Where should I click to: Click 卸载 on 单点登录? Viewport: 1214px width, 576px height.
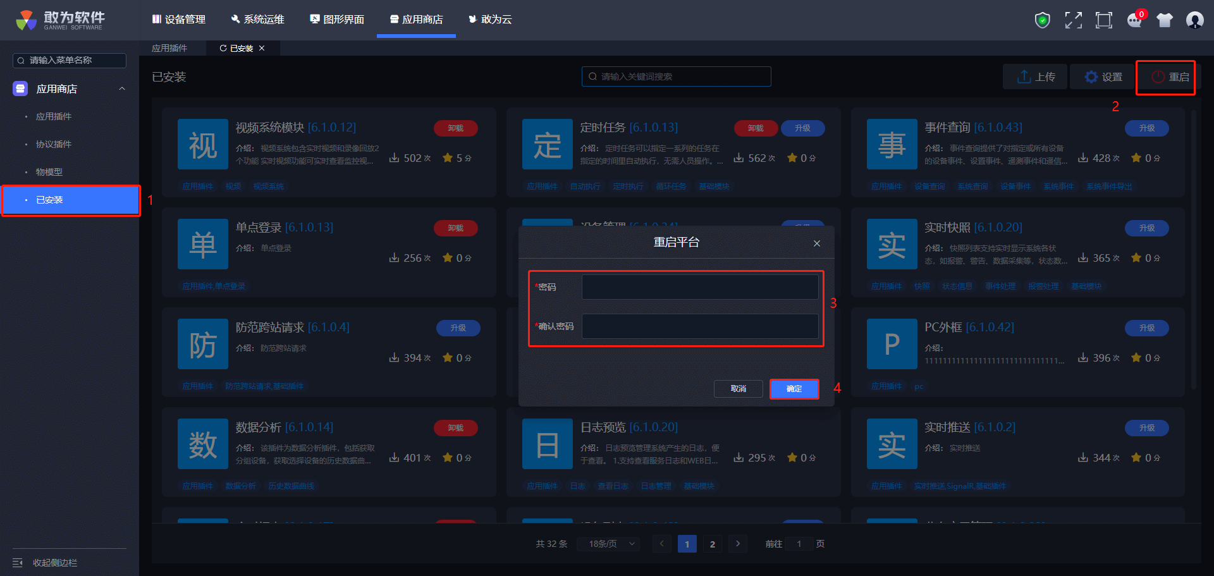(x=455, y=228)
